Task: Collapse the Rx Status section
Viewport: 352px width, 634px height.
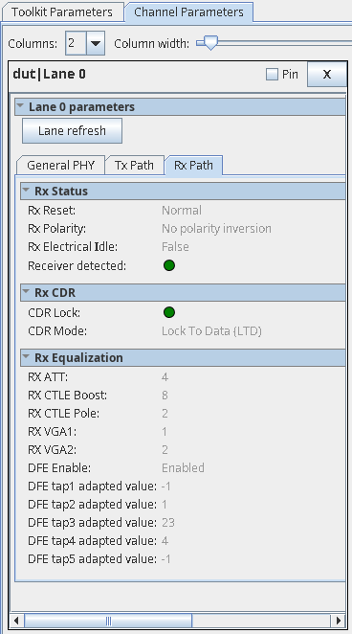Action: point(26,191)
